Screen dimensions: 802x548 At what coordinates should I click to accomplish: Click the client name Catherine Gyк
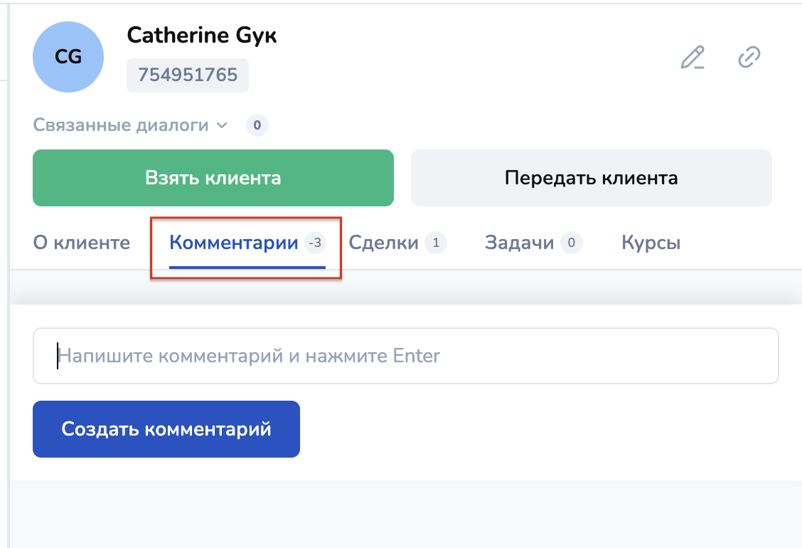(202, 35)
